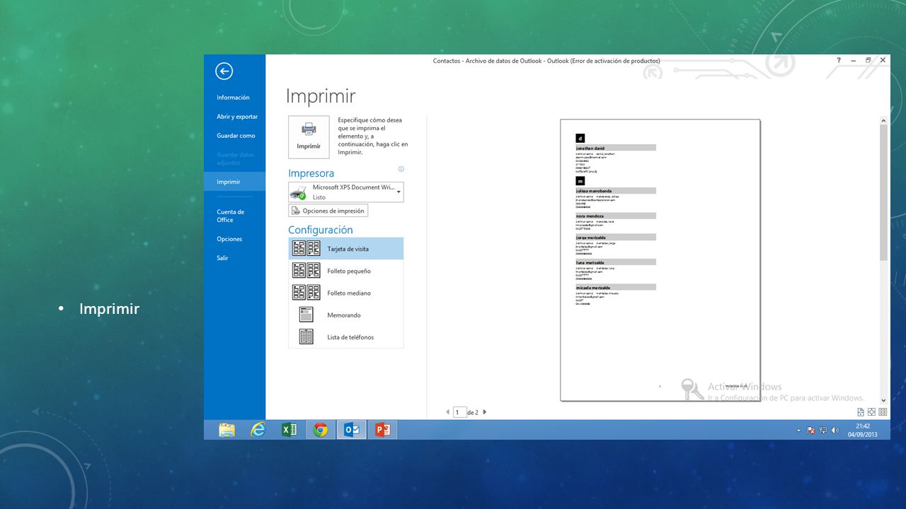Open Excel from the taskbar
This screenshot has width=906, height=509.
point(289,430)
